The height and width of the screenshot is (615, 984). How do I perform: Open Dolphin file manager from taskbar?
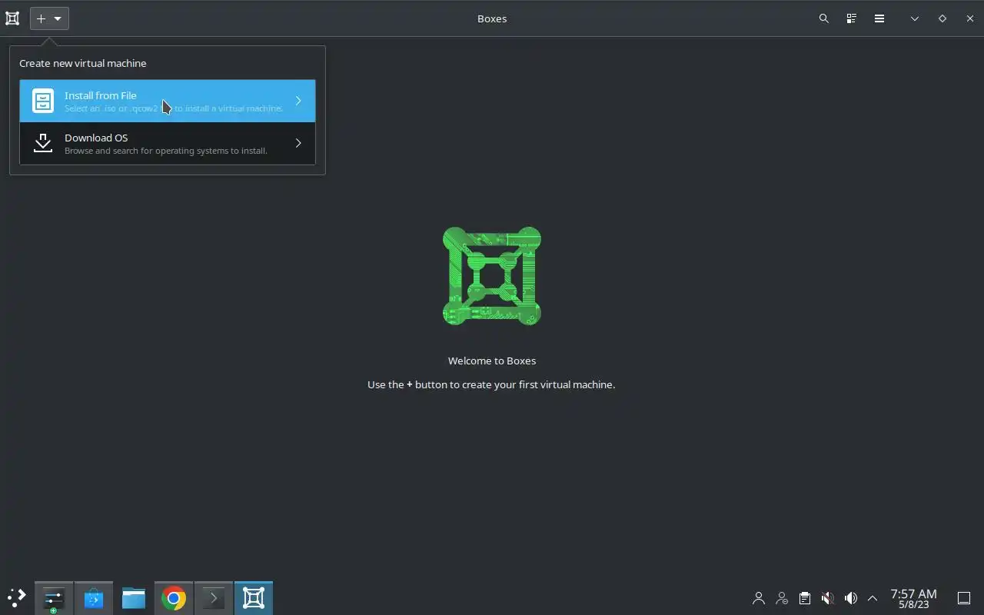(134, 598)
